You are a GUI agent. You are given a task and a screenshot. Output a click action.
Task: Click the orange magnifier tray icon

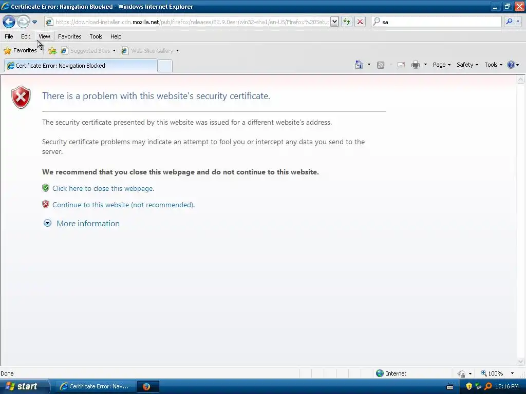point(488,386)
